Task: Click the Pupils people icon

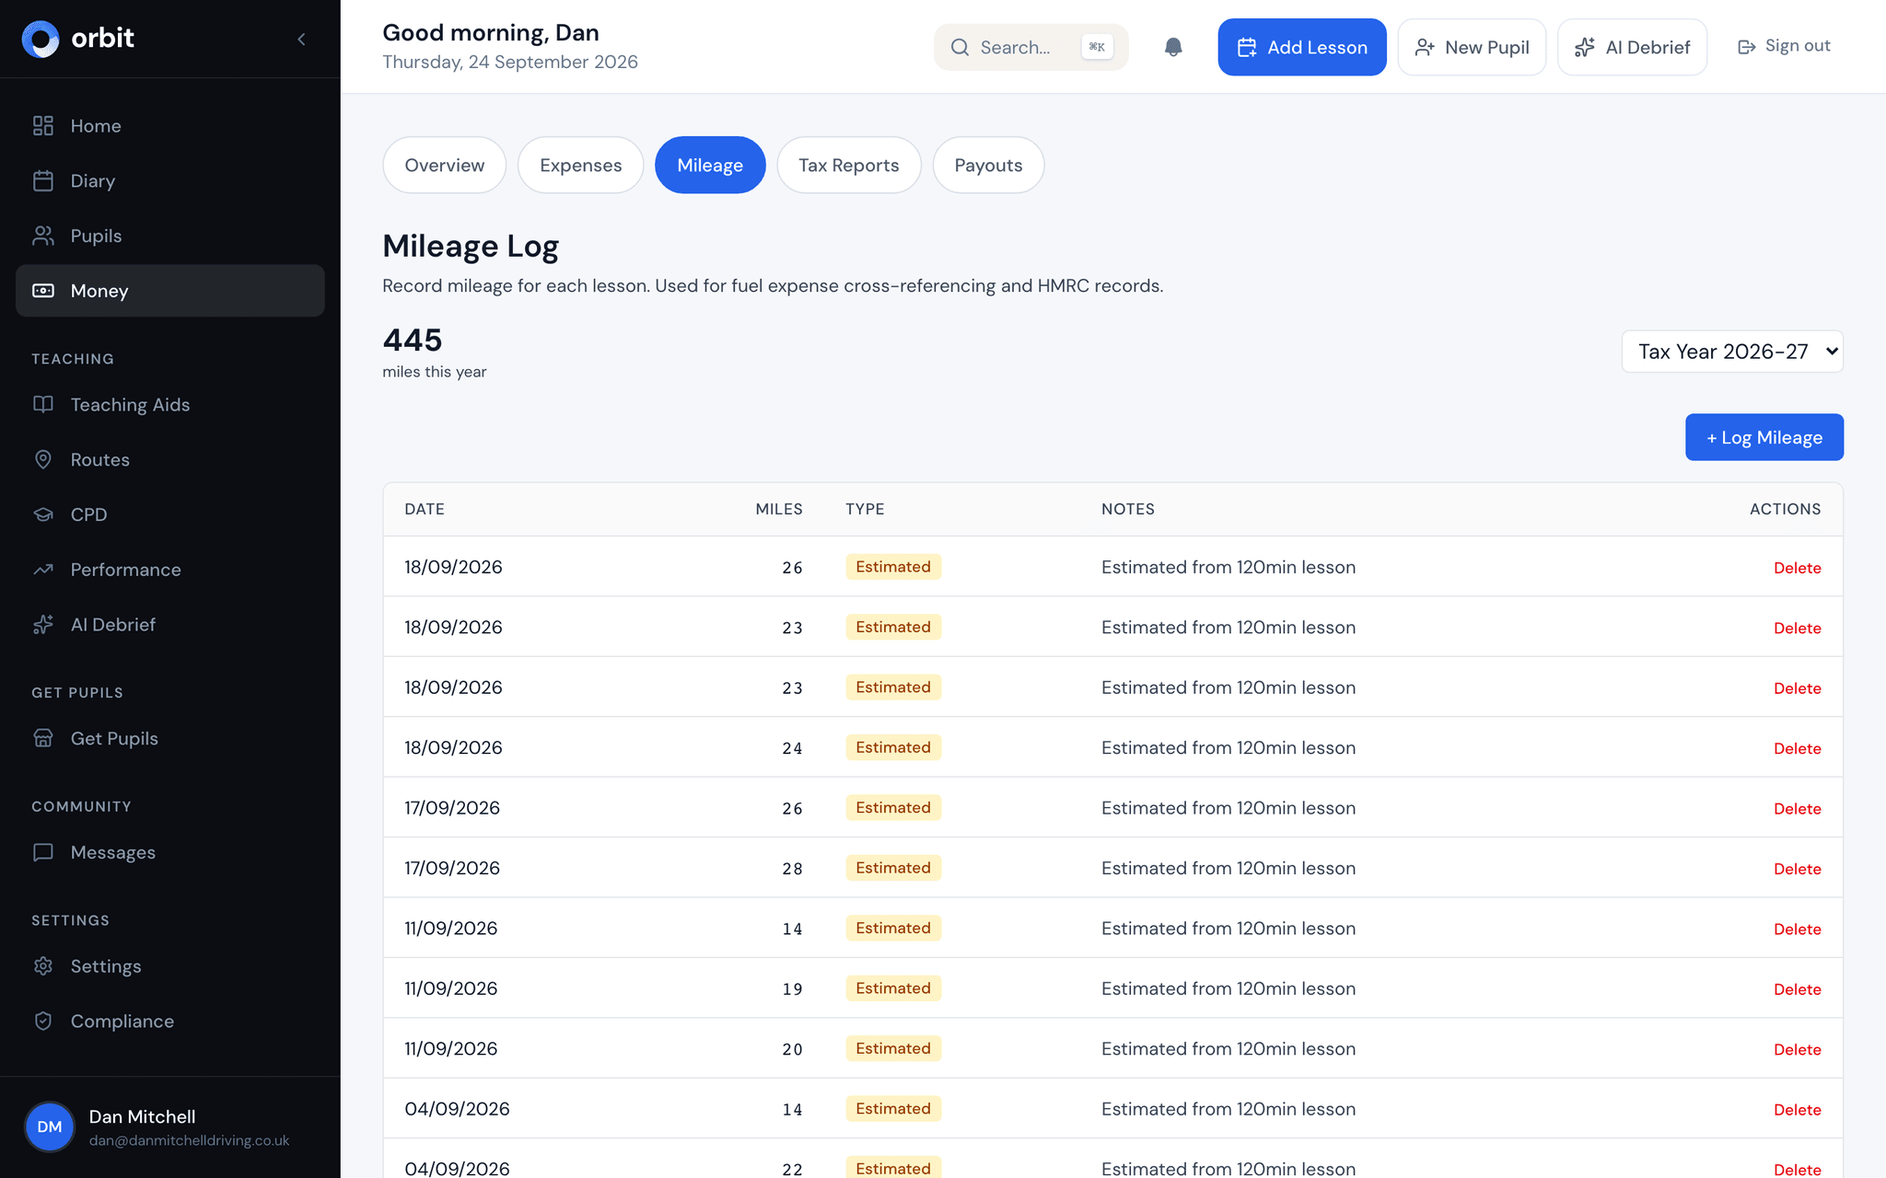Action: click(x=43, y=237)
